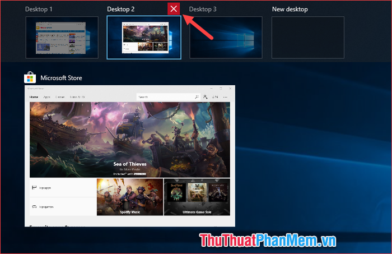Image resolution: width=392 pixels, height=254 pixels.
Task: Open the Apps tab in Microsoft Store
Action: (46, 97)
